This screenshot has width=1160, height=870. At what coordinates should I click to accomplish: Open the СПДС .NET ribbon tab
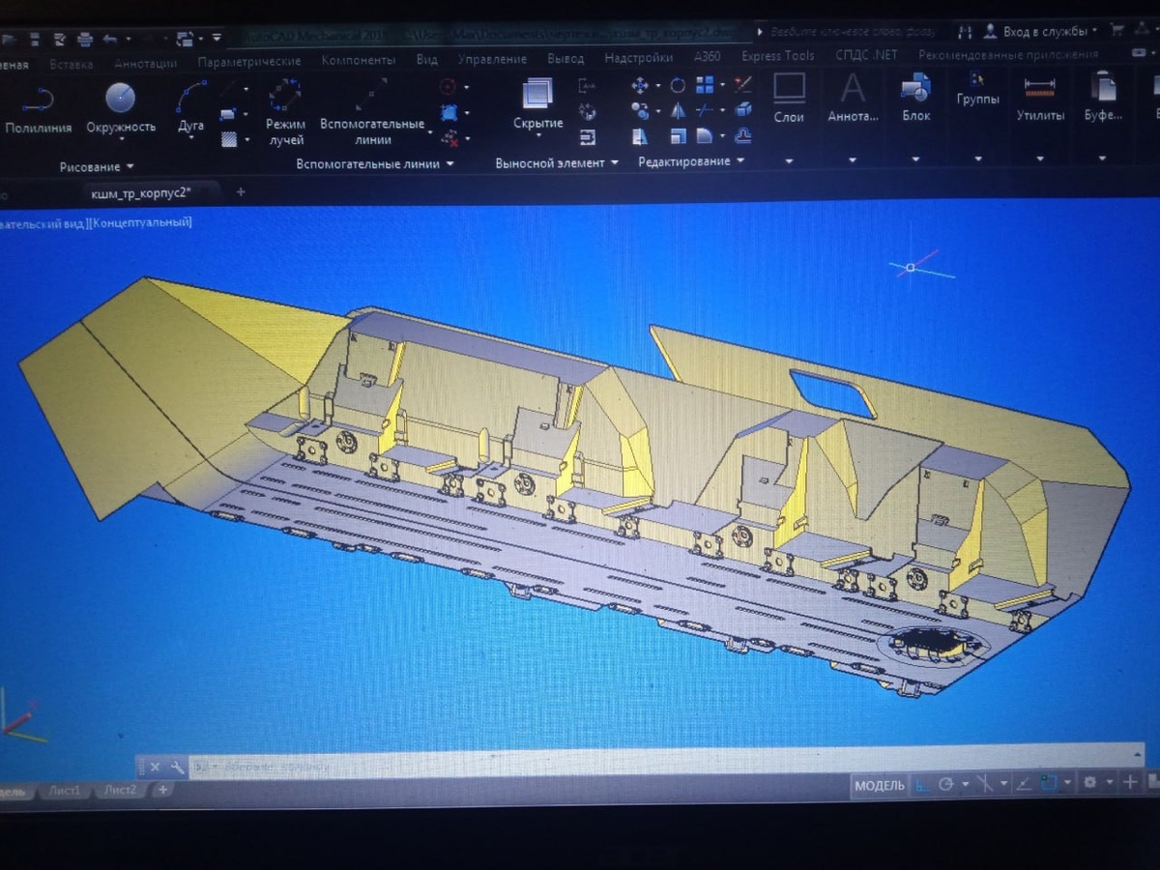pos(866,56)
